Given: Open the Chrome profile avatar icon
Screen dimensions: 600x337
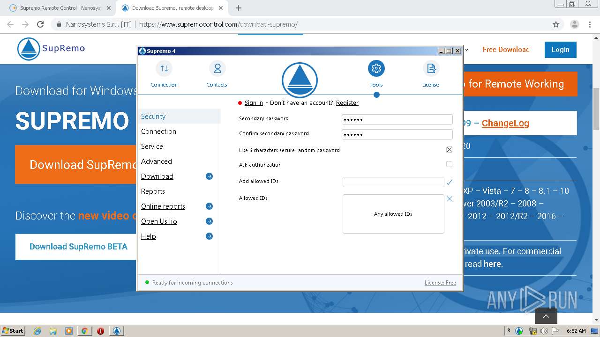Looking at the screenshot, I should tap(574, 24).
